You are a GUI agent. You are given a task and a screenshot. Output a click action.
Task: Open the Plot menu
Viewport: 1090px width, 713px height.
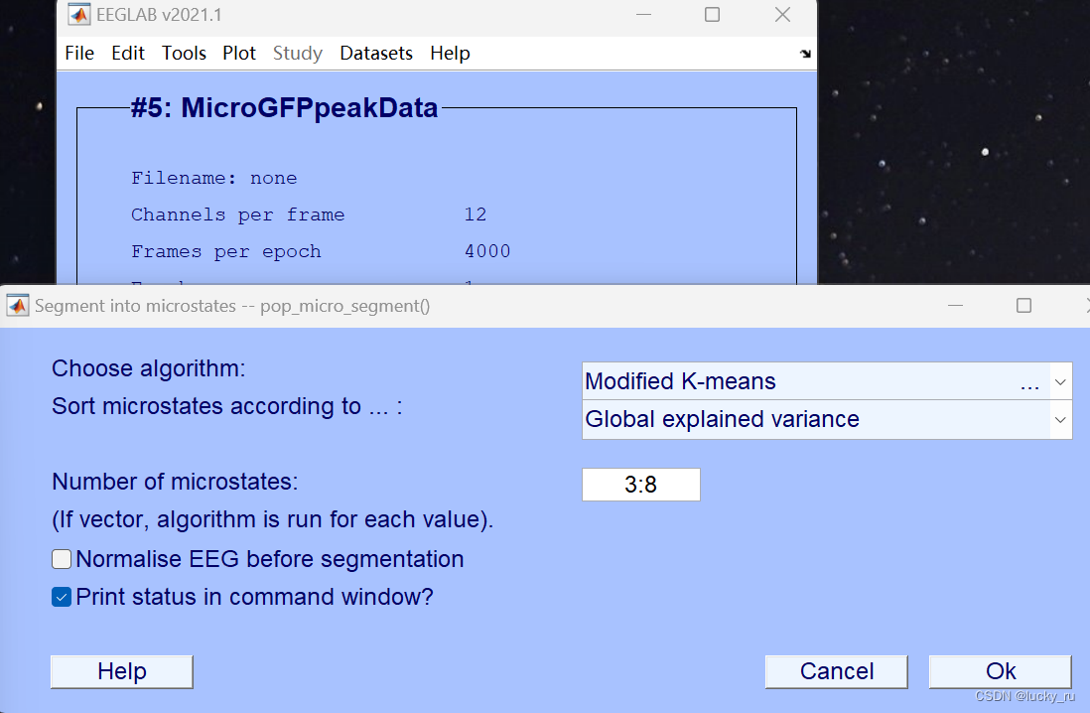[x=239, y=53]
